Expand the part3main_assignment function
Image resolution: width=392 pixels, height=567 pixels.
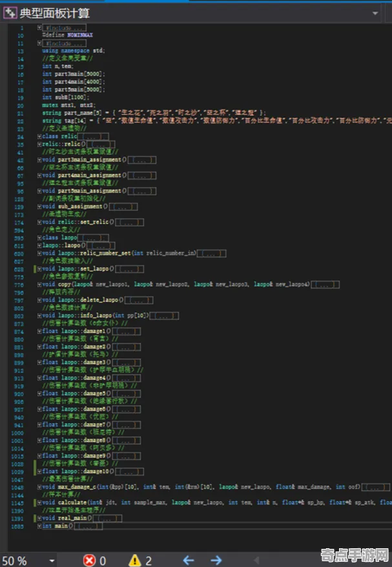(39, 159)
